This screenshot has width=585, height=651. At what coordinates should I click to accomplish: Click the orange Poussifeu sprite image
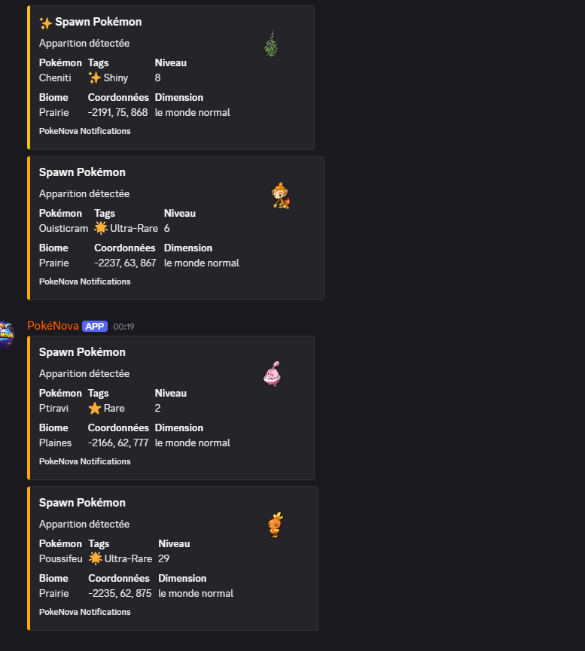(x=276, y=525)
